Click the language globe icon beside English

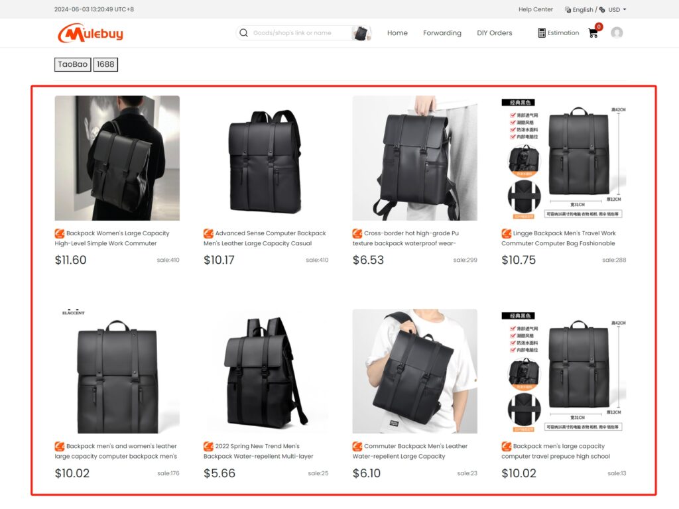tap(568, 9)
